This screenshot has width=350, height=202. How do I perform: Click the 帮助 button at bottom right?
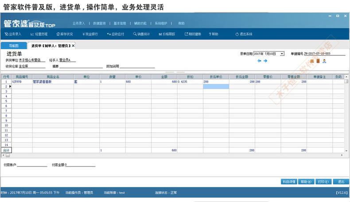306,182
